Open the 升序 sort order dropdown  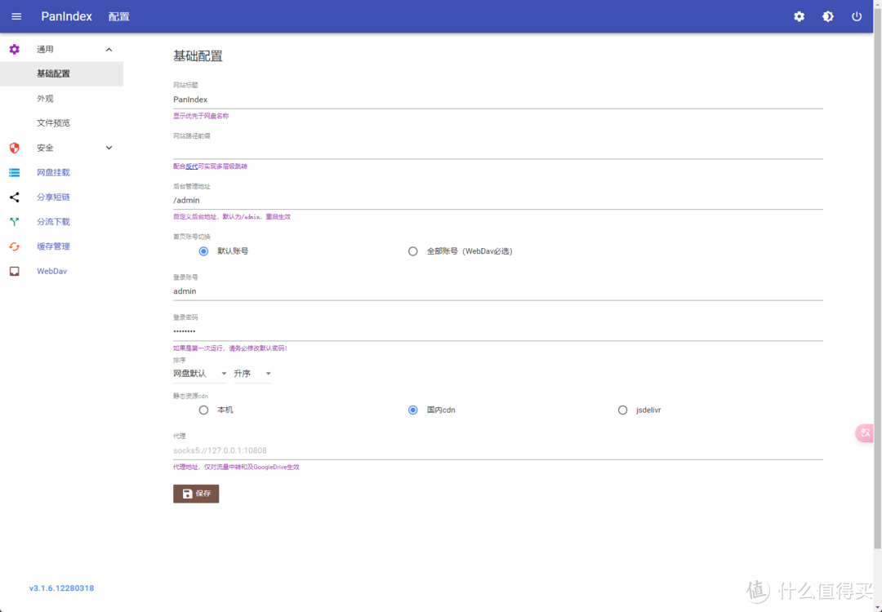[252, 374]
